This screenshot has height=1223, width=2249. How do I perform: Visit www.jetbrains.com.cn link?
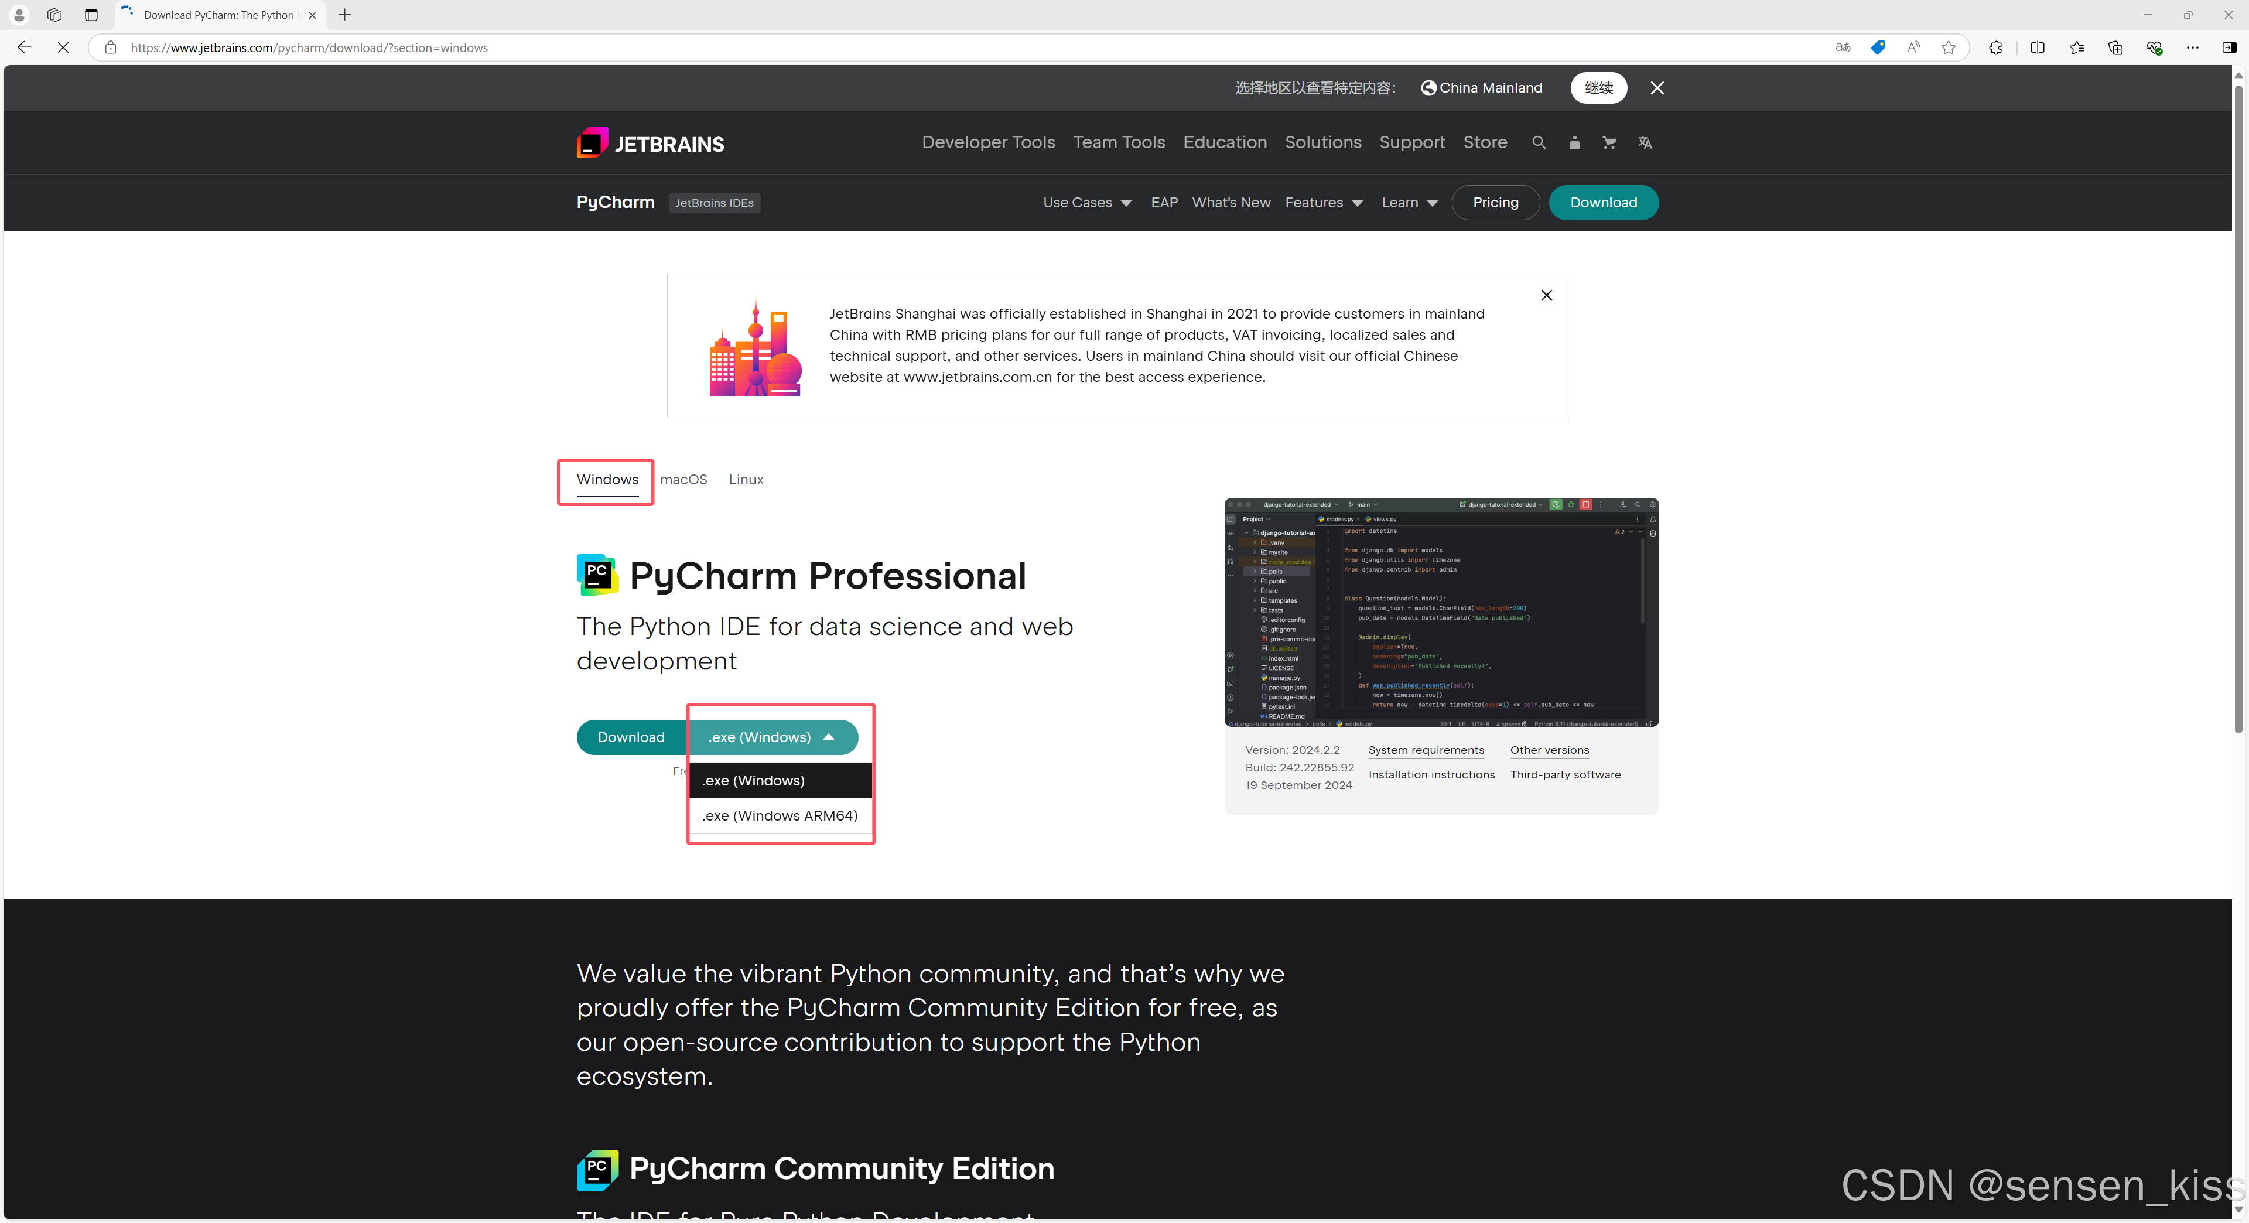(x=977, y=377)
